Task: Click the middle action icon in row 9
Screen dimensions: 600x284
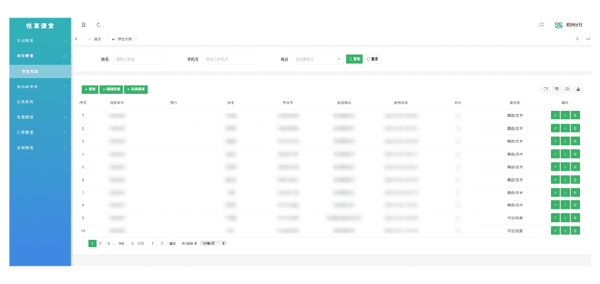Action: click(x=565, y=218)
